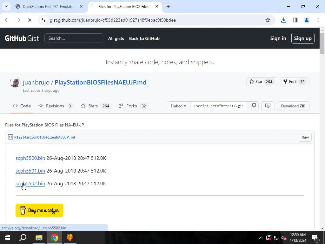Click Sign in
Viewport: 325px width, 244px height.
[x=278, y=38]
